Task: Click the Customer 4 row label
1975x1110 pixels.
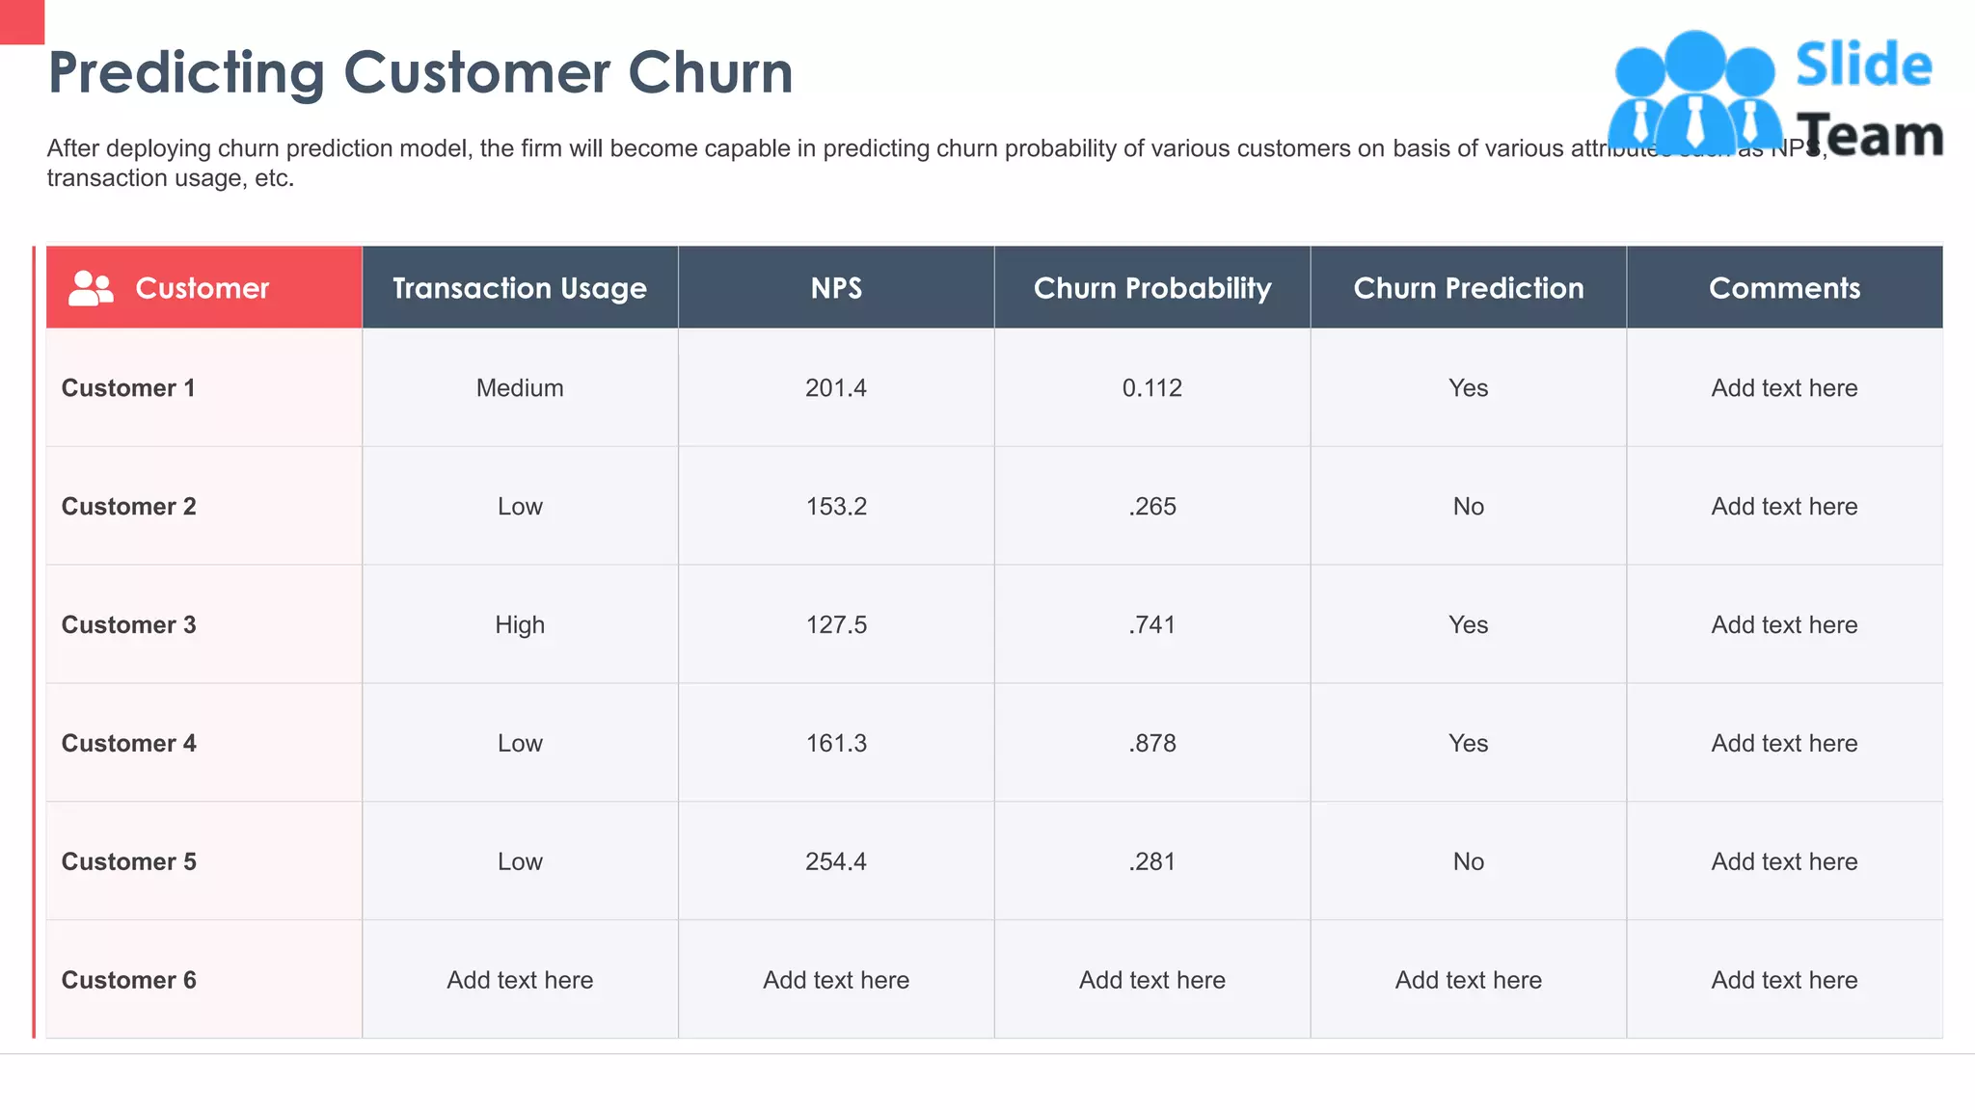Action: 128,744
